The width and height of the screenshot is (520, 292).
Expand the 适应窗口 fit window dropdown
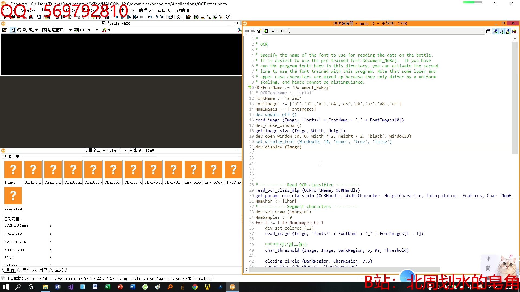click(x=70, y=30)
